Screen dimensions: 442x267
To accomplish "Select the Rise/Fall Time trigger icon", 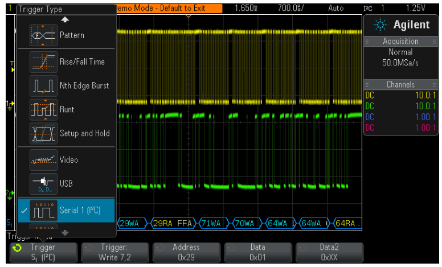I will click(x=43, y=62).
